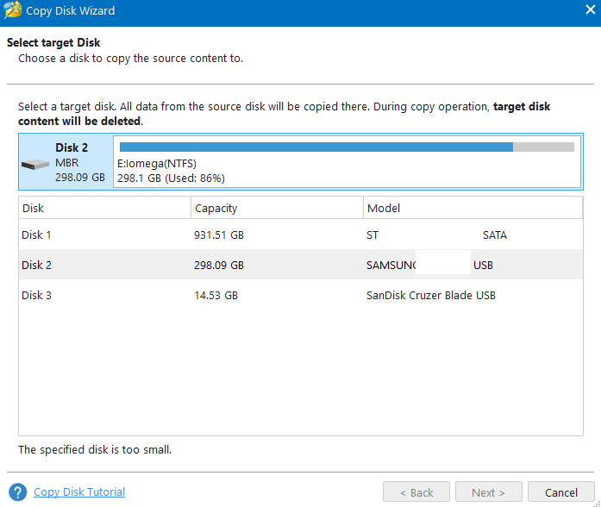
Task: Click the 14.53 GB capacity cell
Action: (216, 296)
